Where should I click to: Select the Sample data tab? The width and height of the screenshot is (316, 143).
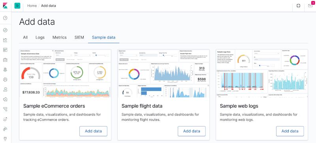coord(103,37)
